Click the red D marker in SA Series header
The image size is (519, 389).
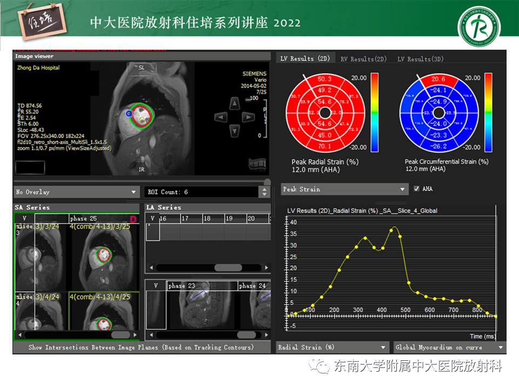(x=133, y=219)
